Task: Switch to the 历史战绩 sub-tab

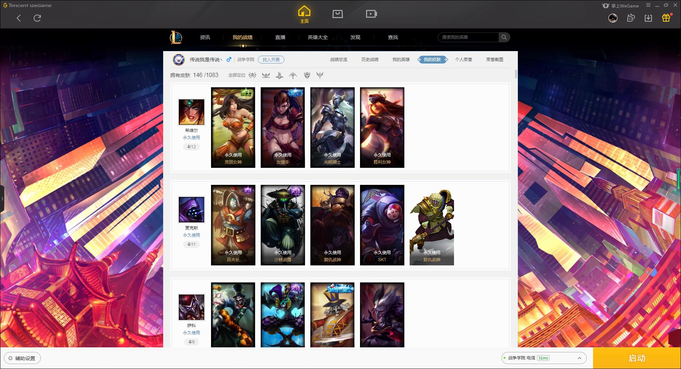Action: (370, 60)
